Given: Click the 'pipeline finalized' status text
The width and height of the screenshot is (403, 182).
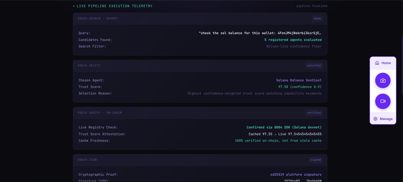Looking at the screenshot, I should (x=312, y=6).
